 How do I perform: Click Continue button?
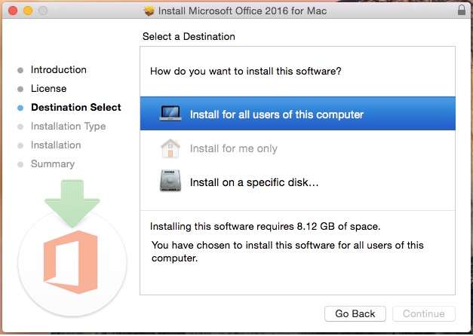pyautogui.click(x=424, y=313)
